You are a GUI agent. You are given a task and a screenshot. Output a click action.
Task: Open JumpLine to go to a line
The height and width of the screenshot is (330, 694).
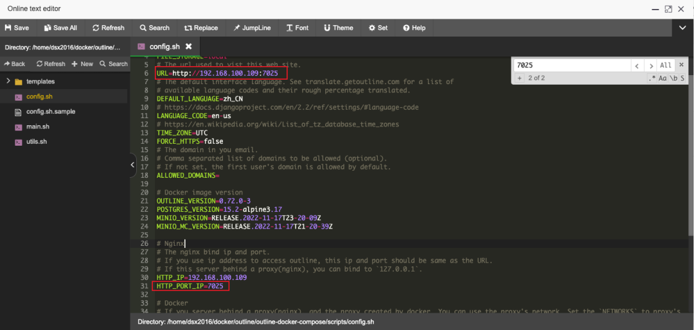253,28
